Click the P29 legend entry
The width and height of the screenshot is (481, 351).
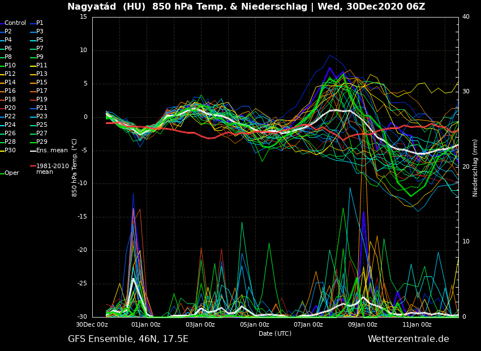coord(42,142)
